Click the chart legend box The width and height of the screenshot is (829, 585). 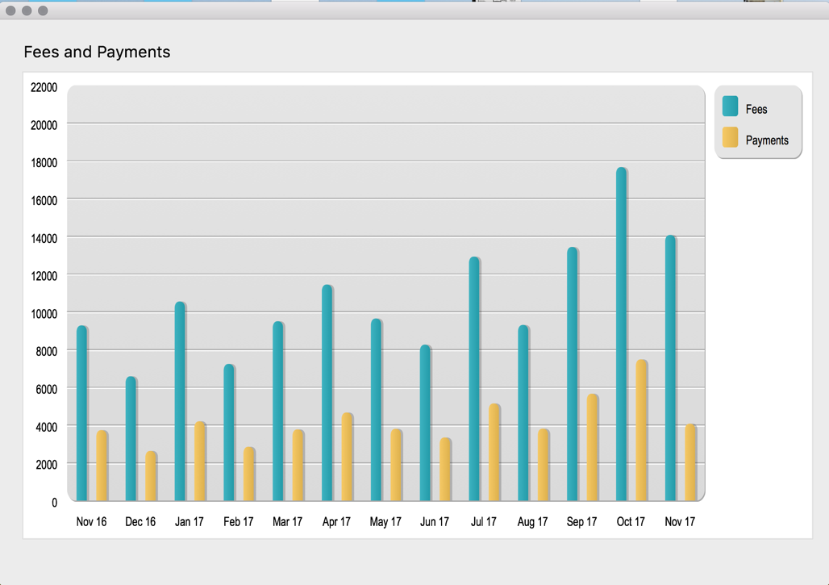tap(758, 123)
